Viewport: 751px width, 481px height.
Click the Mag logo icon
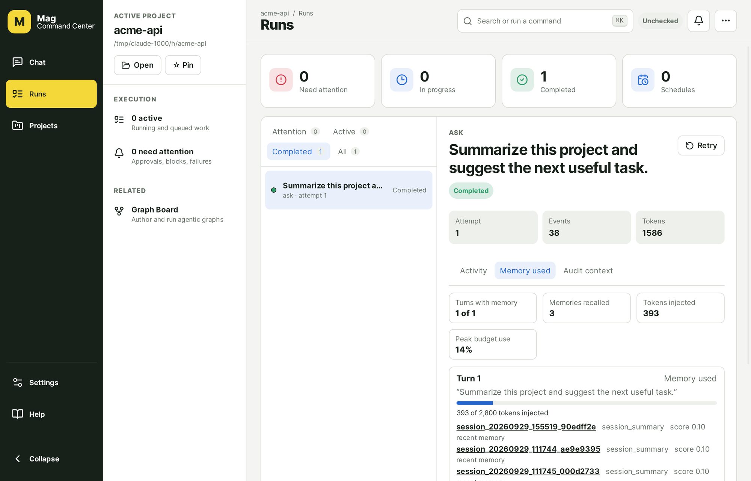point(19,22)
